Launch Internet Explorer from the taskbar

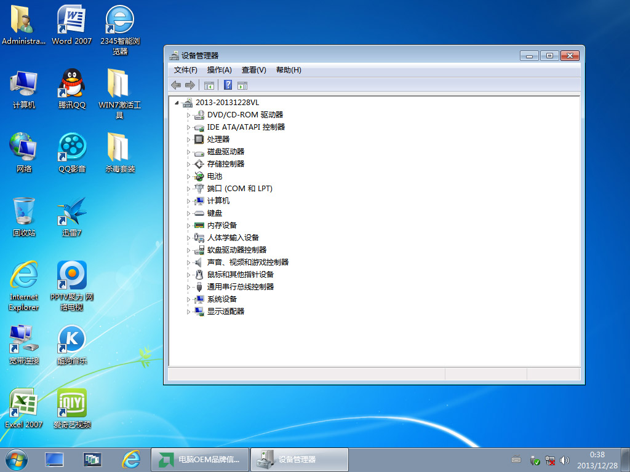pyautogui.click(x=131, y=460)
